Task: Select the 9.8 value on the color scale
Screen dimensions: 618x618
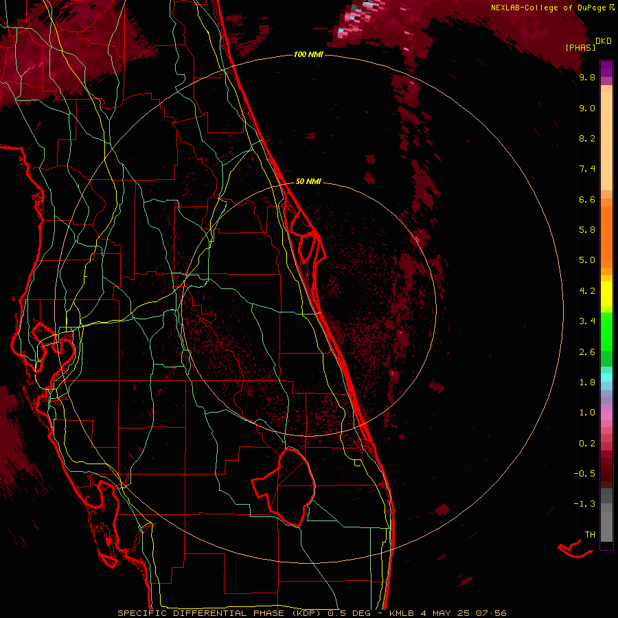Action: [x=587, y=77]
